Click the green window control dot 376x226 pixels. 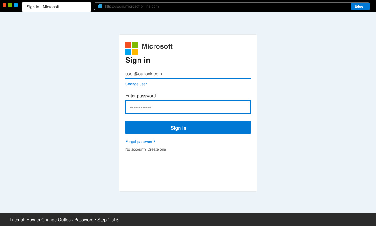pyautogui.click(x=10, y=5)
